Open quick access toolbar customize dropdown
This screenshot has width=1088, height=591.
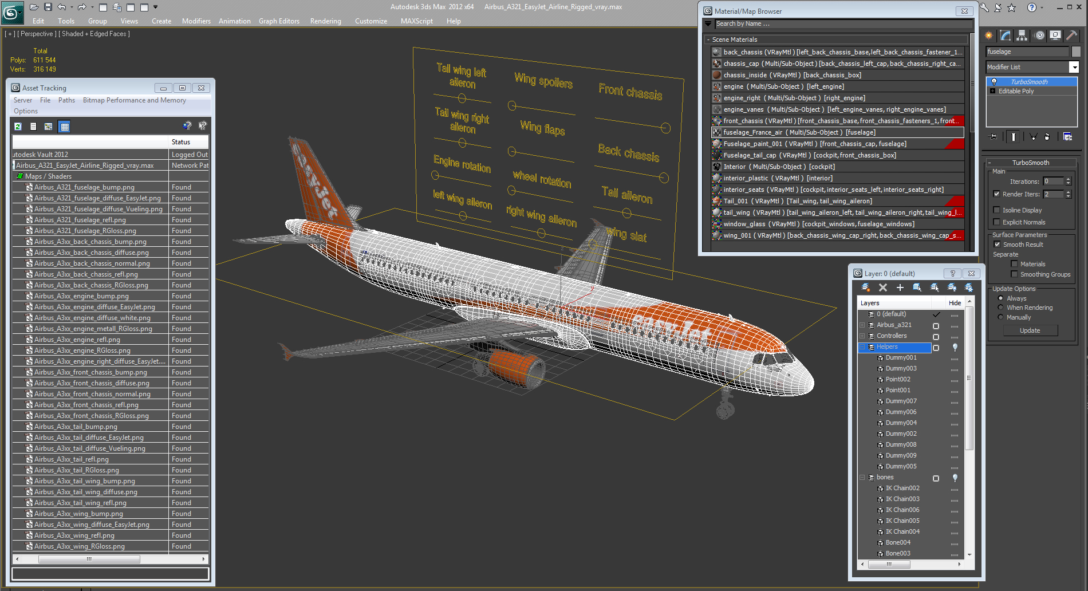click(x=155, y=7)
